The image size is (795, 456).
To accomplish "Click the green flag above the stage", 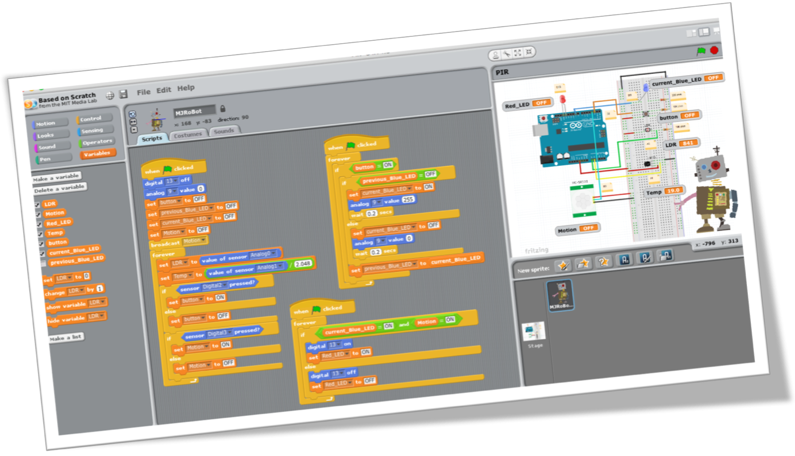I will point(701,51).
